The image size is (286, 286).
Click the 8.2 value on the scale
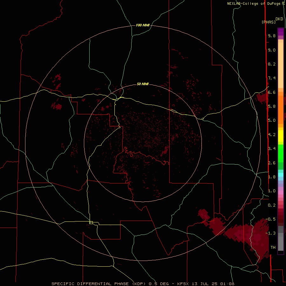click(272, 64)
